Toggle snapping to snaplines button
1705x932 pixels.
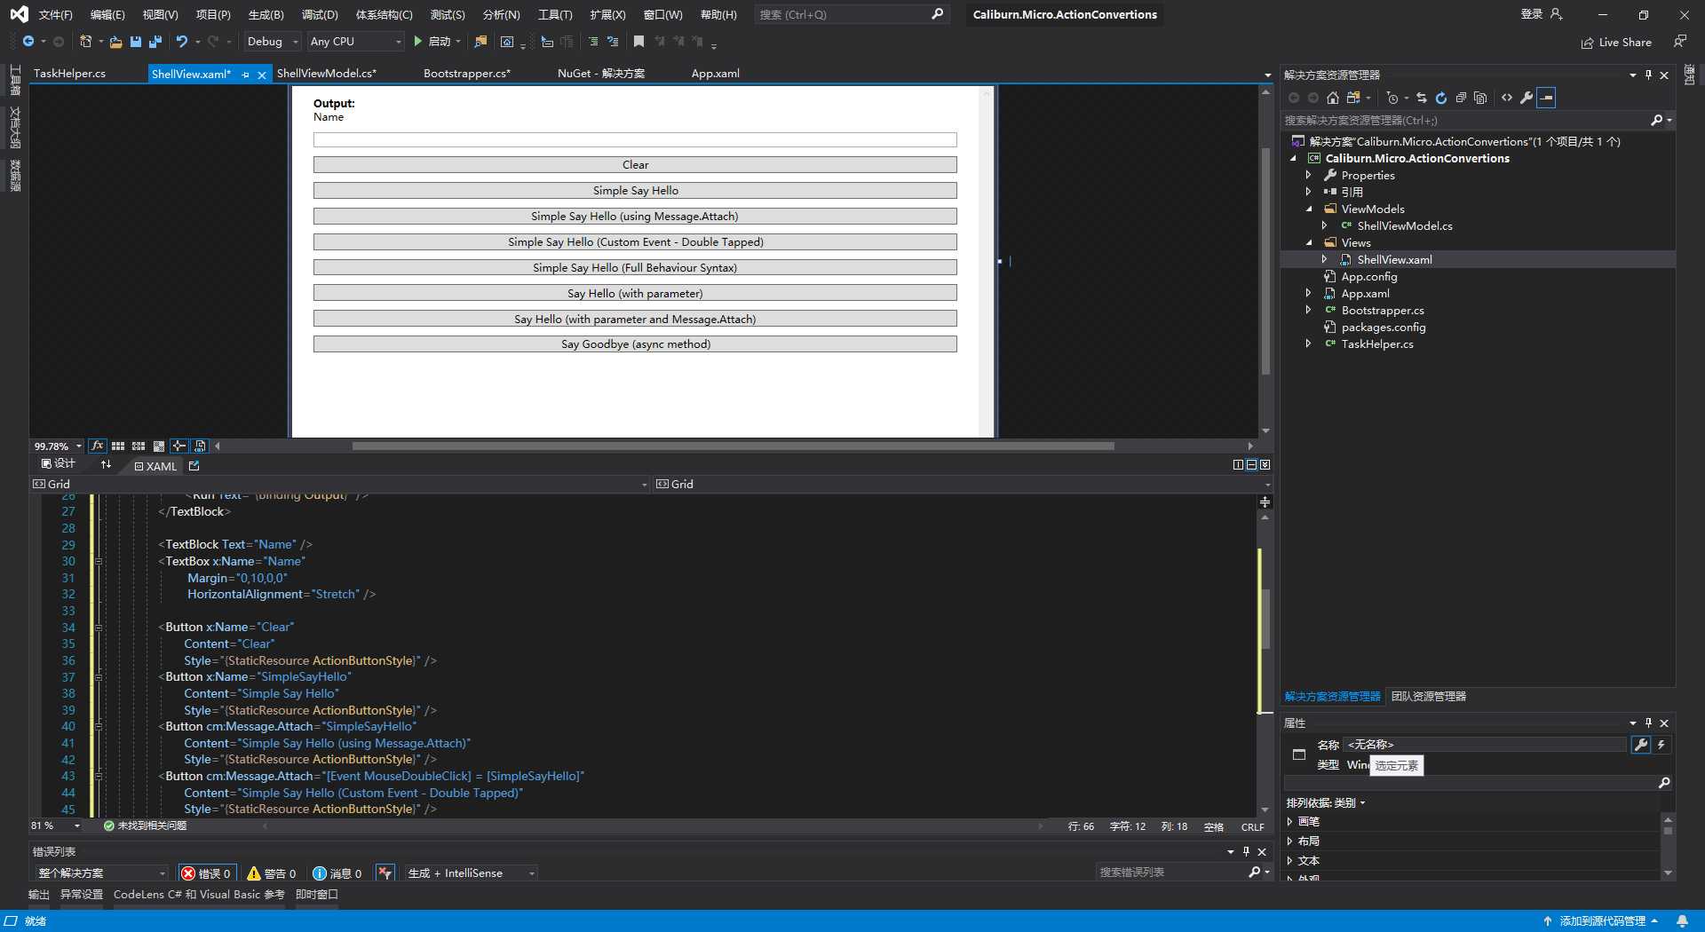pyautogui.click(x=179, y=446)
